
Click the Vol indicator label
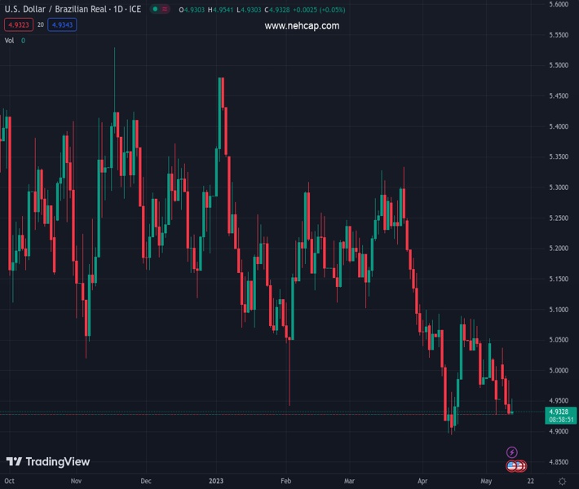click(x=10, y=40)
